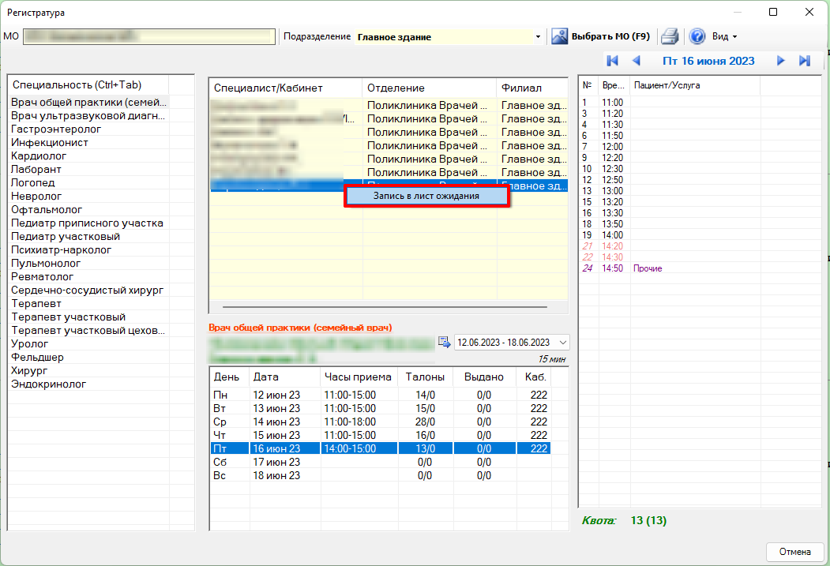Select Уролог in specialty list
The image size is (830, 566).
pos(89,344)
